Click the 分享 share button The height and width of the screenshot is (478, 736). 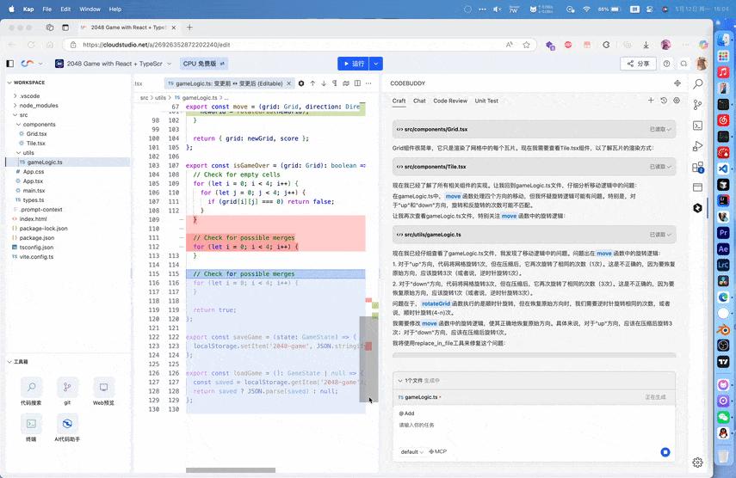[x=638, y=64]
